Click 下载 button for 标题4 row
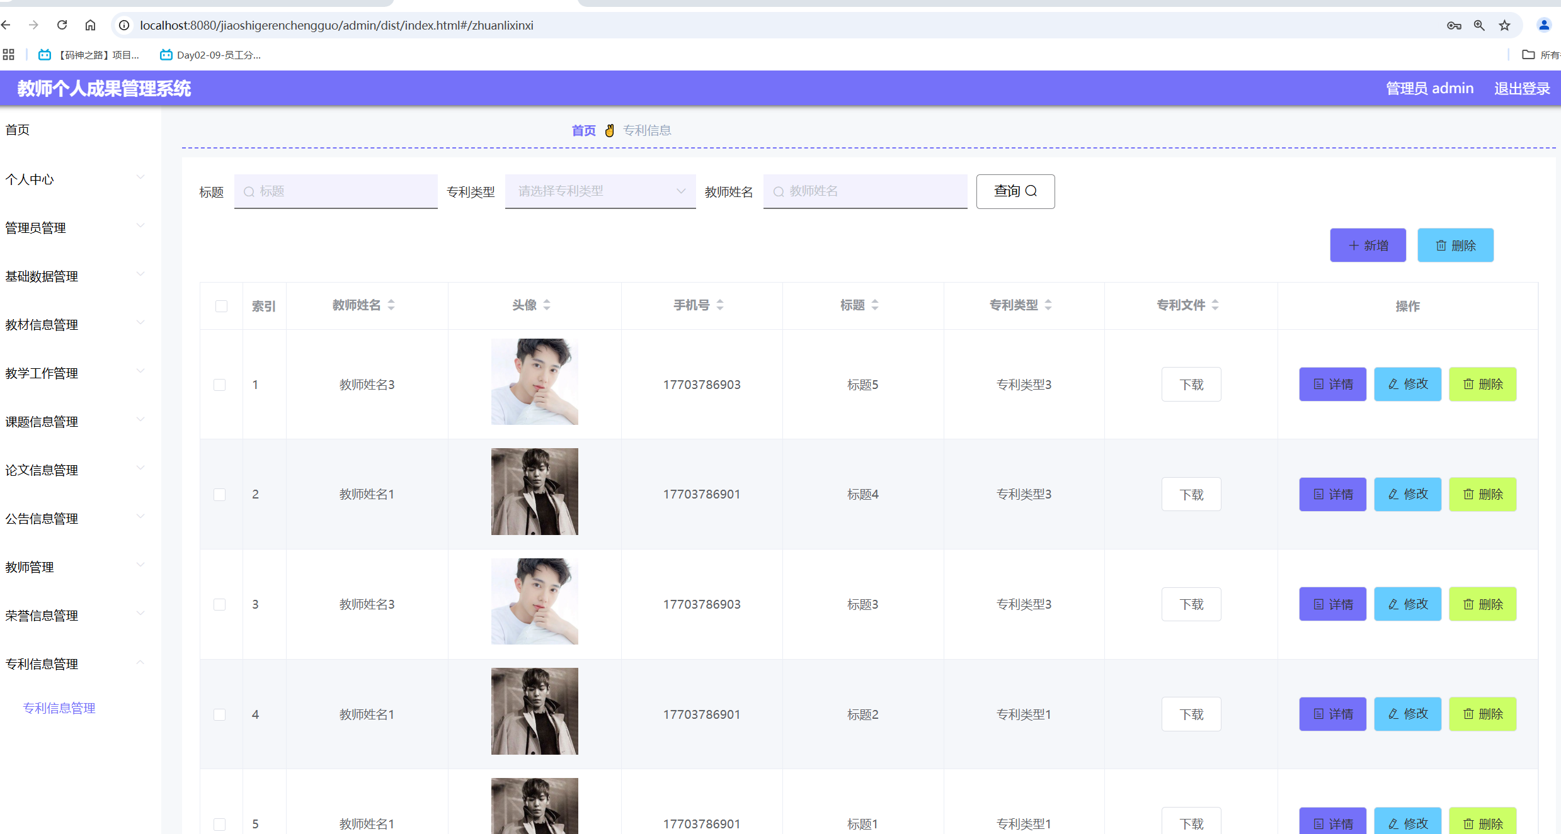Screen dimensions: 1561x834 [1191, 495]
